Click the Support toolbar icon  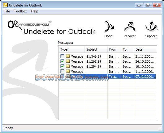(x=151, y=26)
